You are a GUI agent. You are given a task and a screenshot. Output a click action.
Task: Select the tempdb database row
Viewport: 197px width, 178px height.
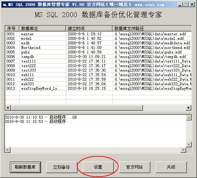point(98,57)
